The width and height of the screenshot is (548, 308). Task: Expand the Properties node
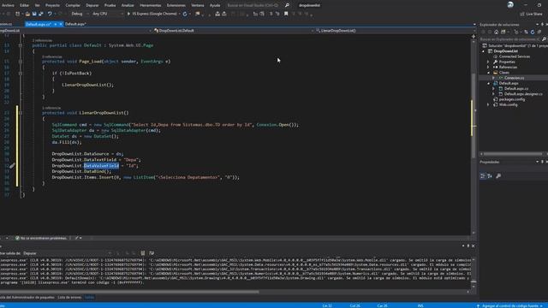click(489, 62)
